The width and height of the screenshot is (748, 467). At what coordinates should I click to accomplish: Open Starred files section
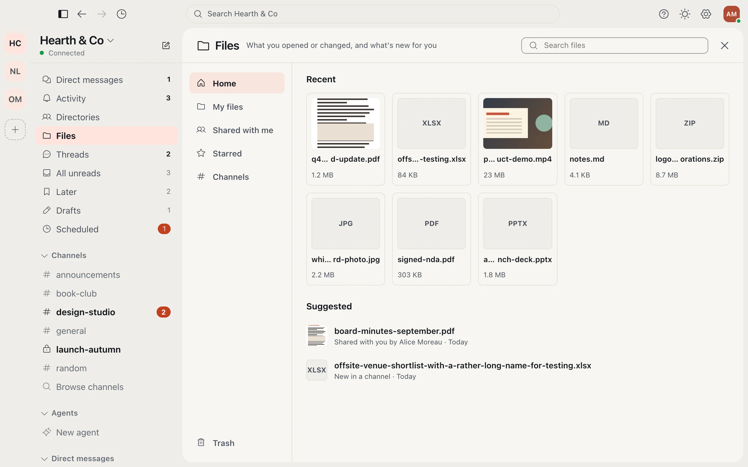click(x=237, y=153)
